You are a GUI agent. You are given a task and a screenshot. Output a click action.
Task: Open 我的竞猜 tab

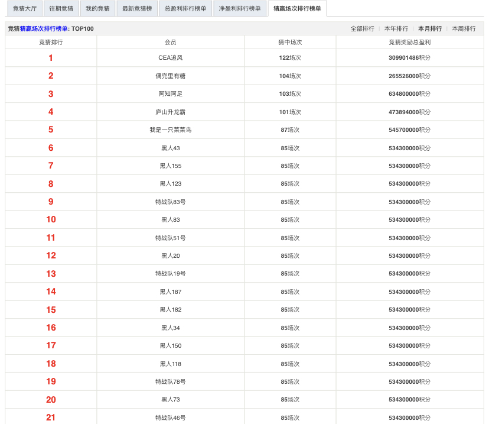[98, 9]
